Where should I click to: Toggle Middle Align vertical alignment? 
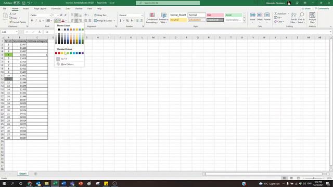click(76, 15)
